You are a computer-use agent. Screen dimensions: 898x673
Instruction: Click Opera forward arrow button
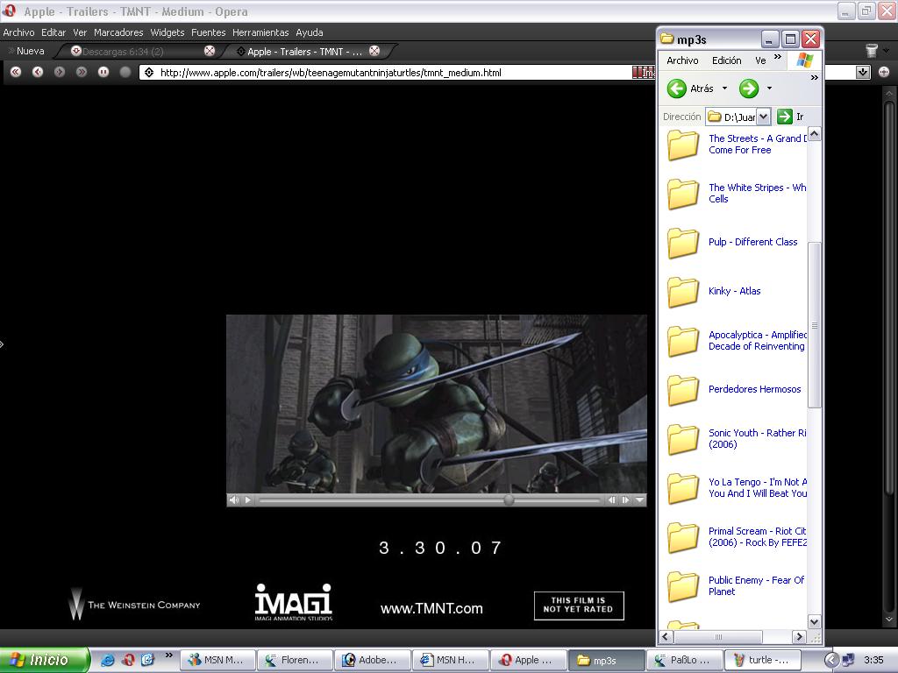click(x=60, y=72)
